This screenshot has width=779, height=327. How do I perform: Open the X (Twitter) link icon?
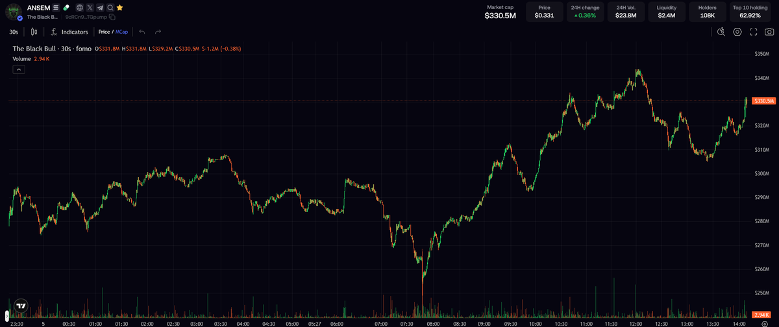click(90, 7)
